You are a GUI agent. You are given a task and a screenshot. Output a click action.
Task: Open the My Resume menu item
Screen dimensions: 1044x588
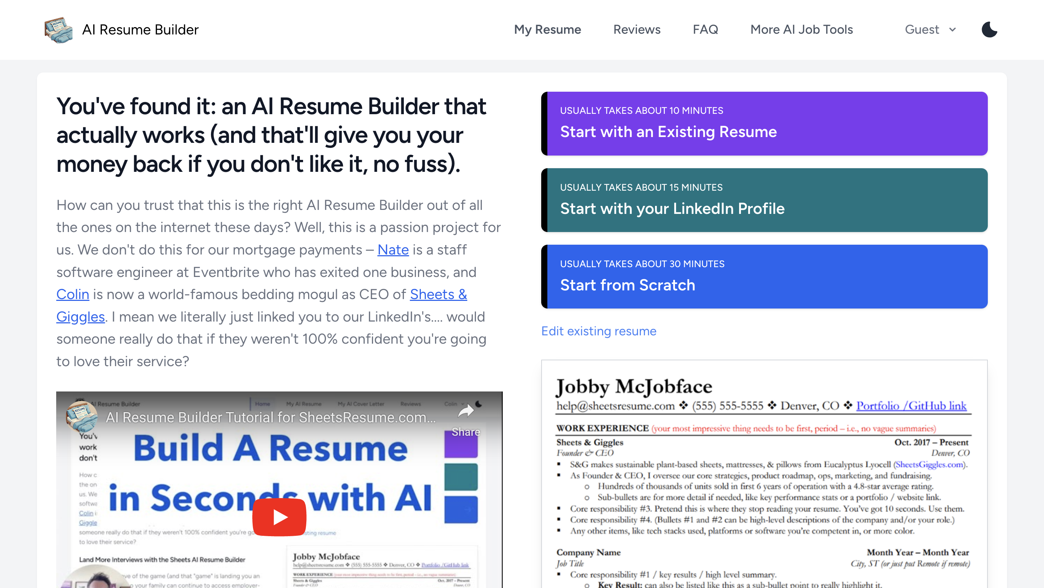point(547,30)
